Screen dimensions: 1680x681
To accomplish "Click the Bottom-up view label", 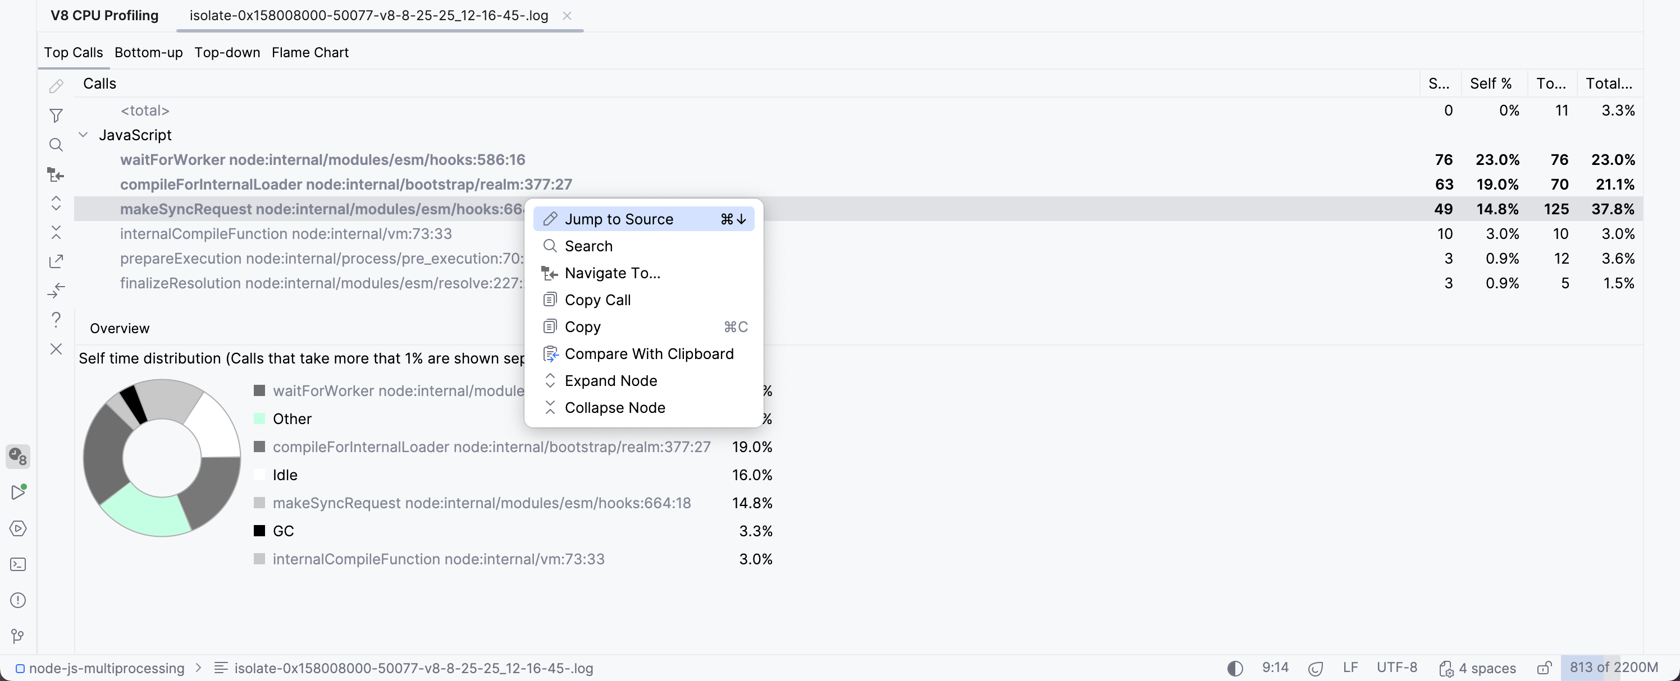I will pos(148,52).
